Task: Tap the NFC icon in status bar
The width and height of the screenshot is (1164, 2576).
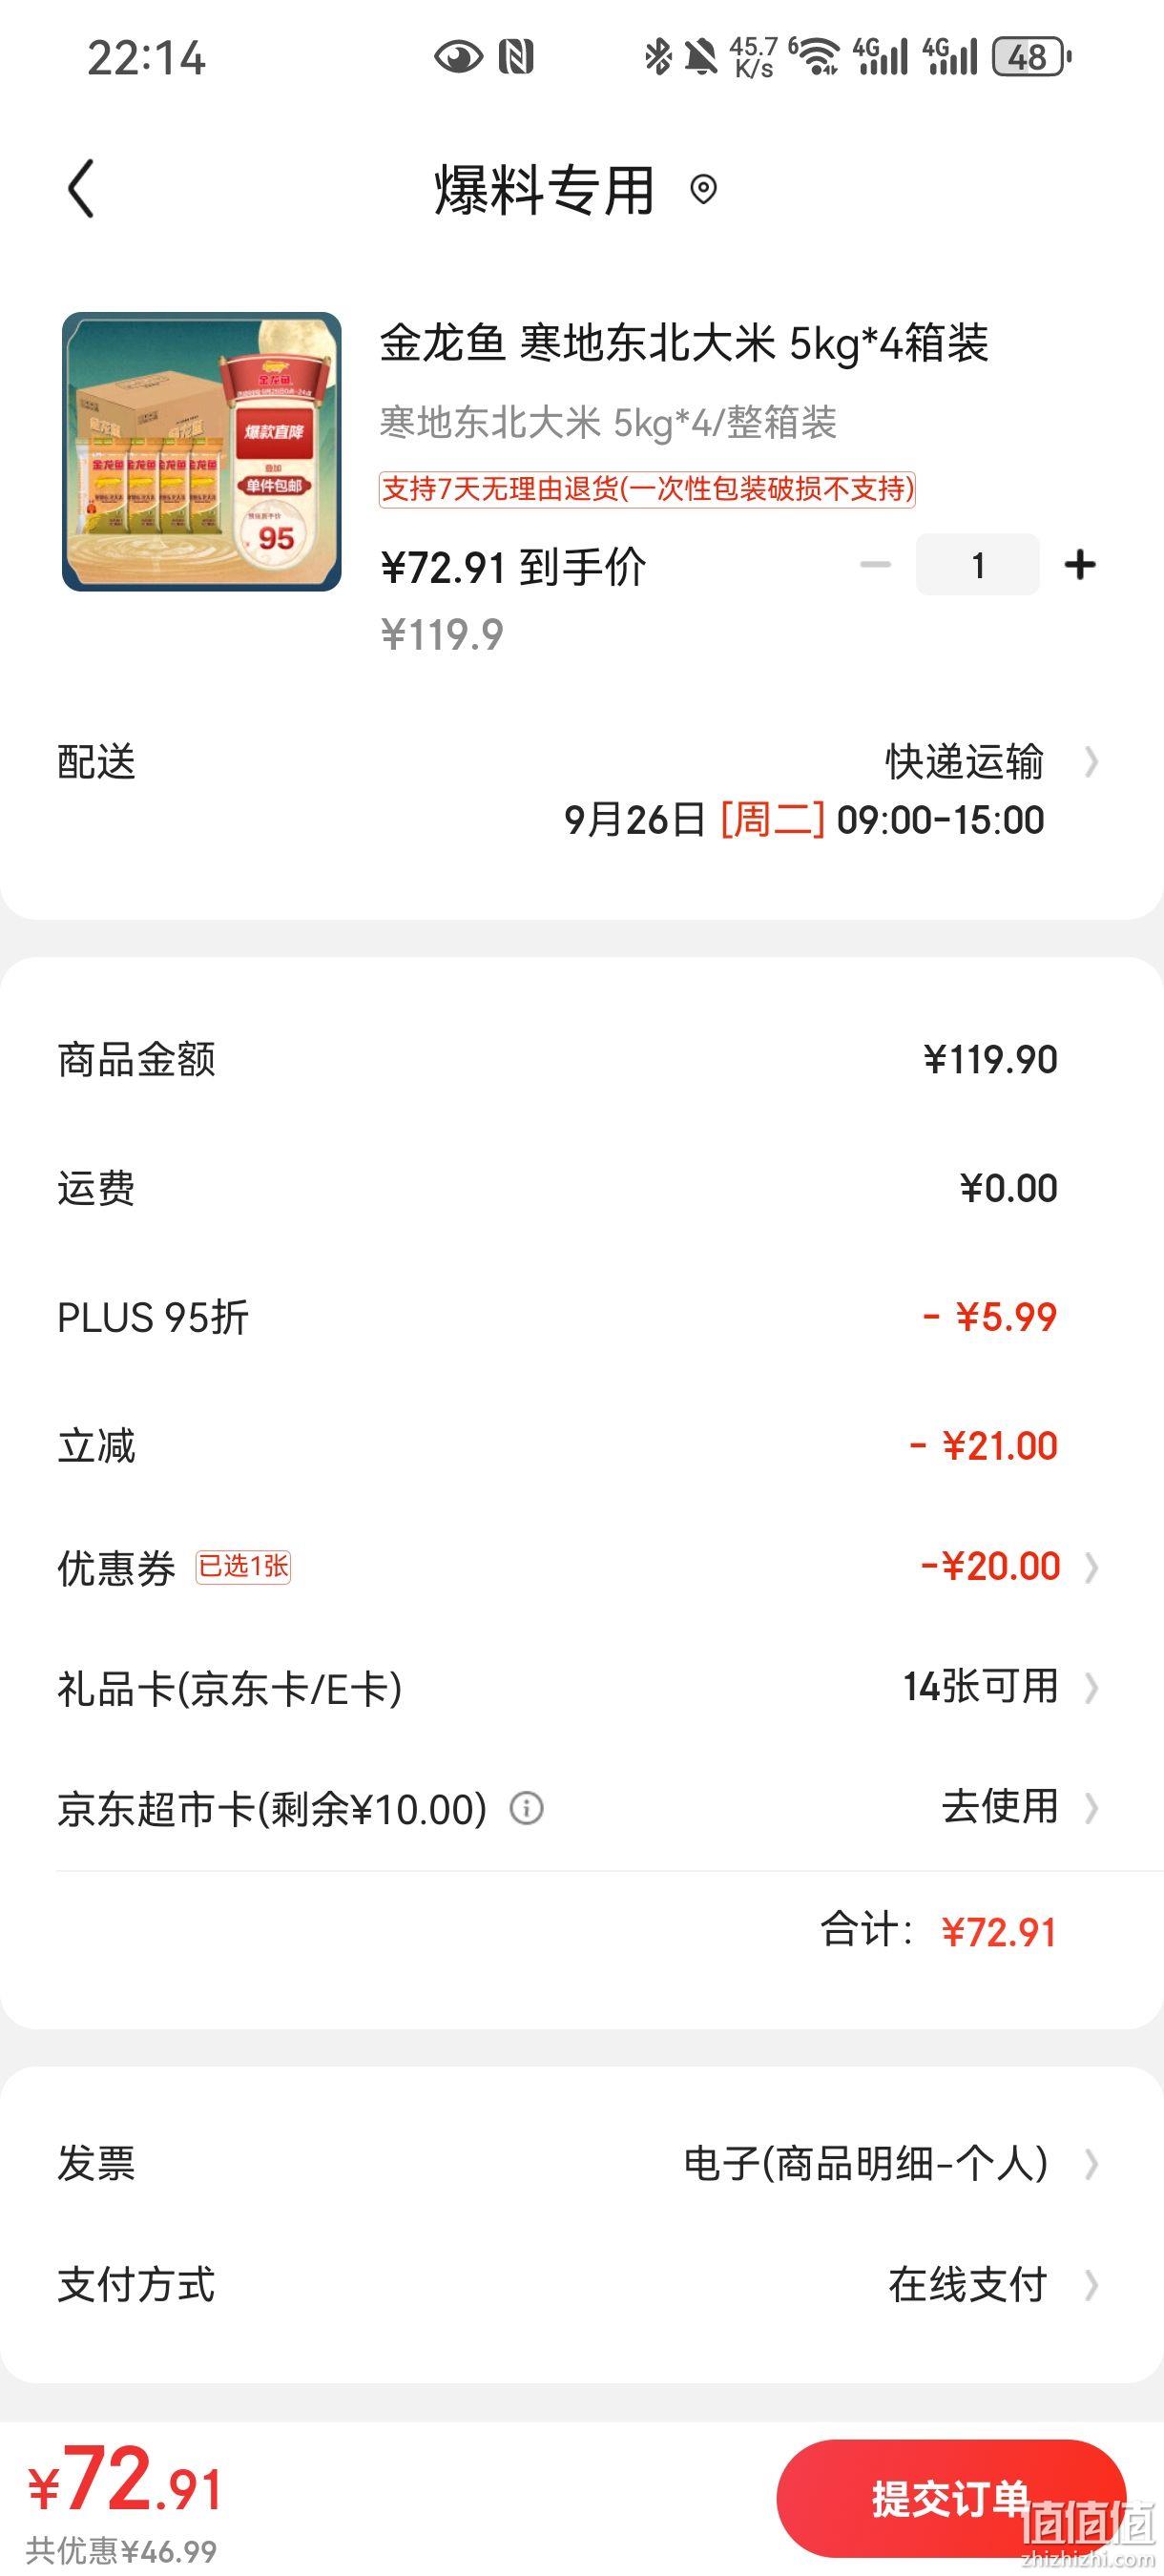Action: [x=516, y=57]
